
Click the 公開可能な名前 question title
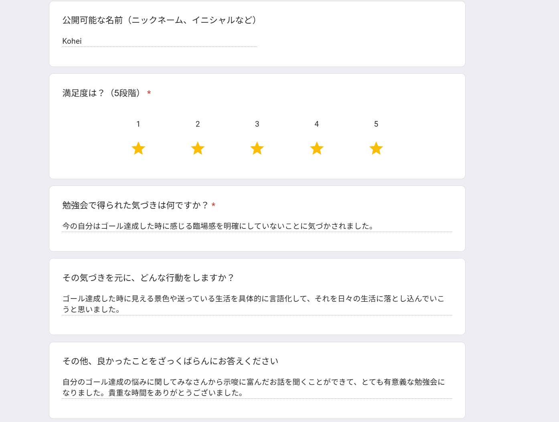pyautogui.click(x=160, y=20)
